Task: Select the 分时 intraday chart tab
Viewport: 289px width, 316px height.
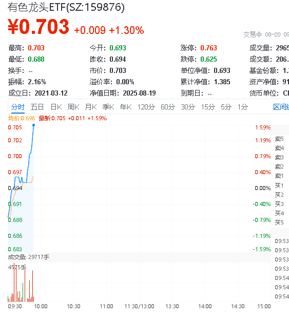Action: tap(18, 107)
